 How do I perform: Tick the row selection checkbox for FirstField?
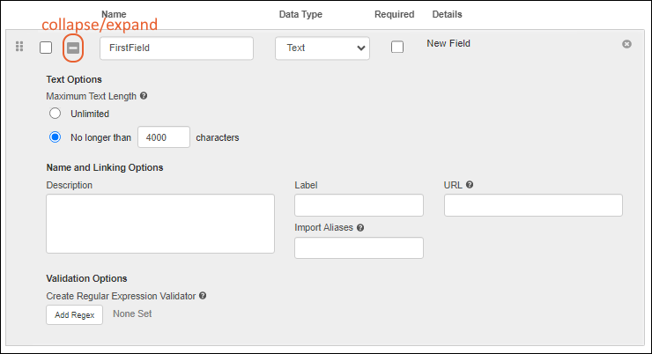pyautogui.click(x=46, y=48)
